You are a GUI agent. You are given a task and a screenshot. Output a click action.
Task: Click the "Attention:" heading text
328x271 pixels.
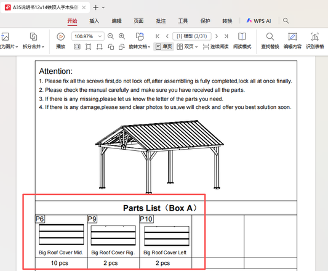(55, 71)
